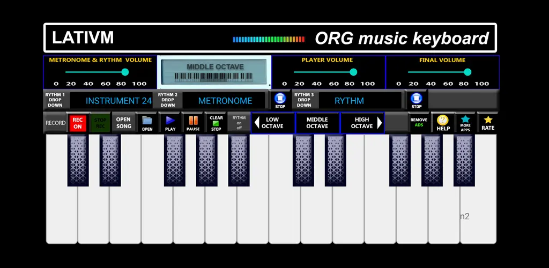The width and height of the screenshot is (549, 268).
Task: Open Rythm 1 drop down showing INSTRUMENT 24
Action: [118, 101]
